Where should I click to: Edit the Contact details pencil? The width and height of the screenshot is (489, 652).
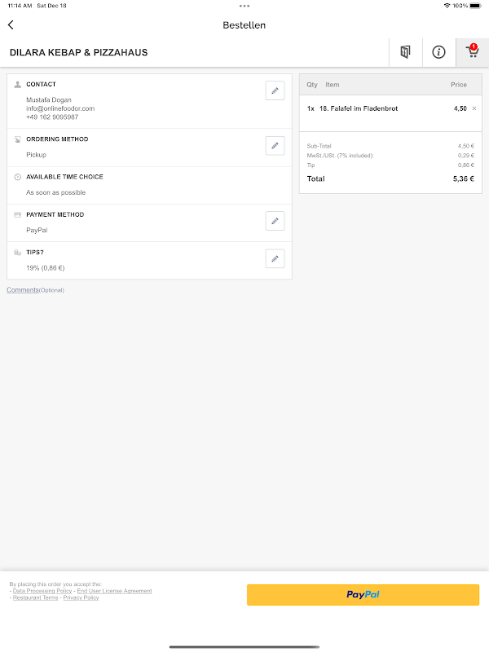click(275, 90)
